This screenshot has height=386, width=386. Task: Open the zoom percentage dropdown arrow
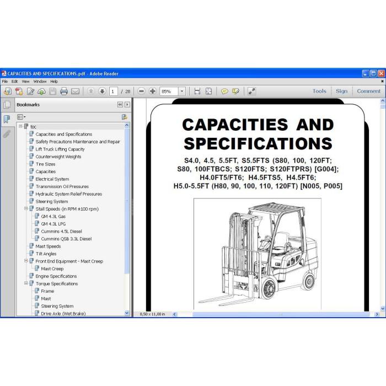pos(182,92)
